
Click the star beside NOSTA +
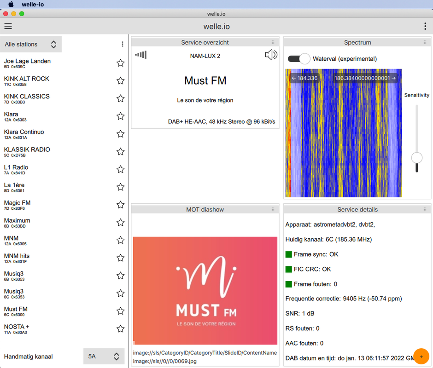(x=120, y=328)
